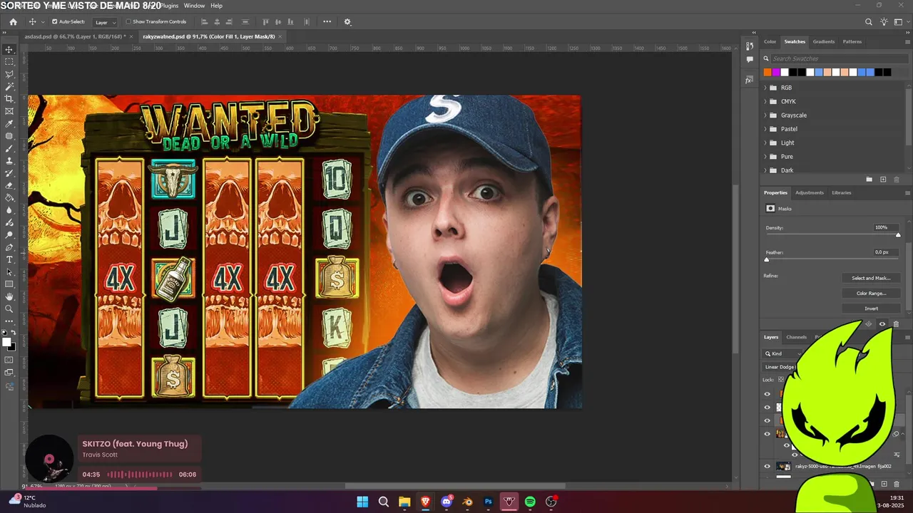Open Discord from the Windows taskbar

[447, 502]
